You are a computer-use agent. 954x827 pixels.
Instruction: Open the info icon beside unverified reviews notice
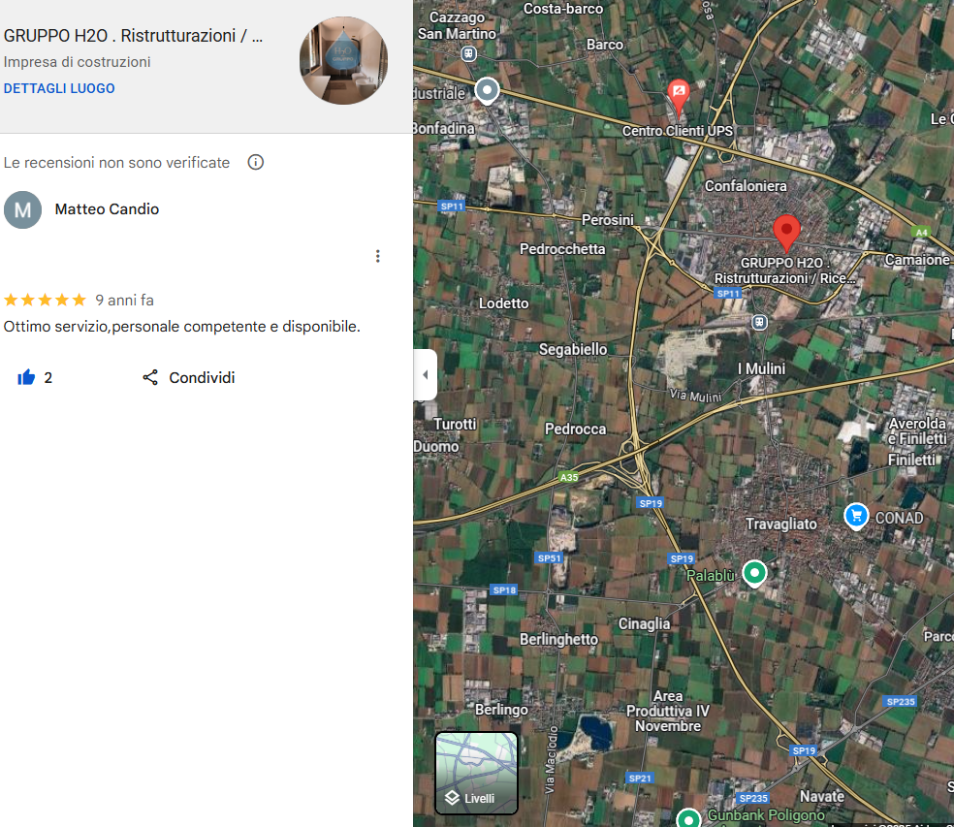[256, 163]
